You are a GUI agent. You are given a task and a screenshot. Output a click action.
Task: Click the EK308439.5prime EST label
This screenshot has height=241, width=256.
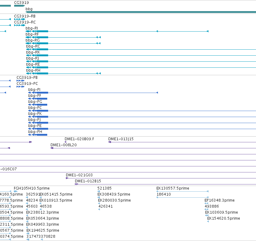pyautogui.click(x=114, y=194)
